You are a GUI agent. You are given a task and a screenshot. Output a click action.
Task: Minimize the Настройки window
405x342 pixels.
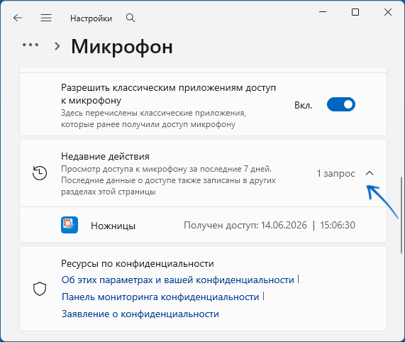pos(323,12)
